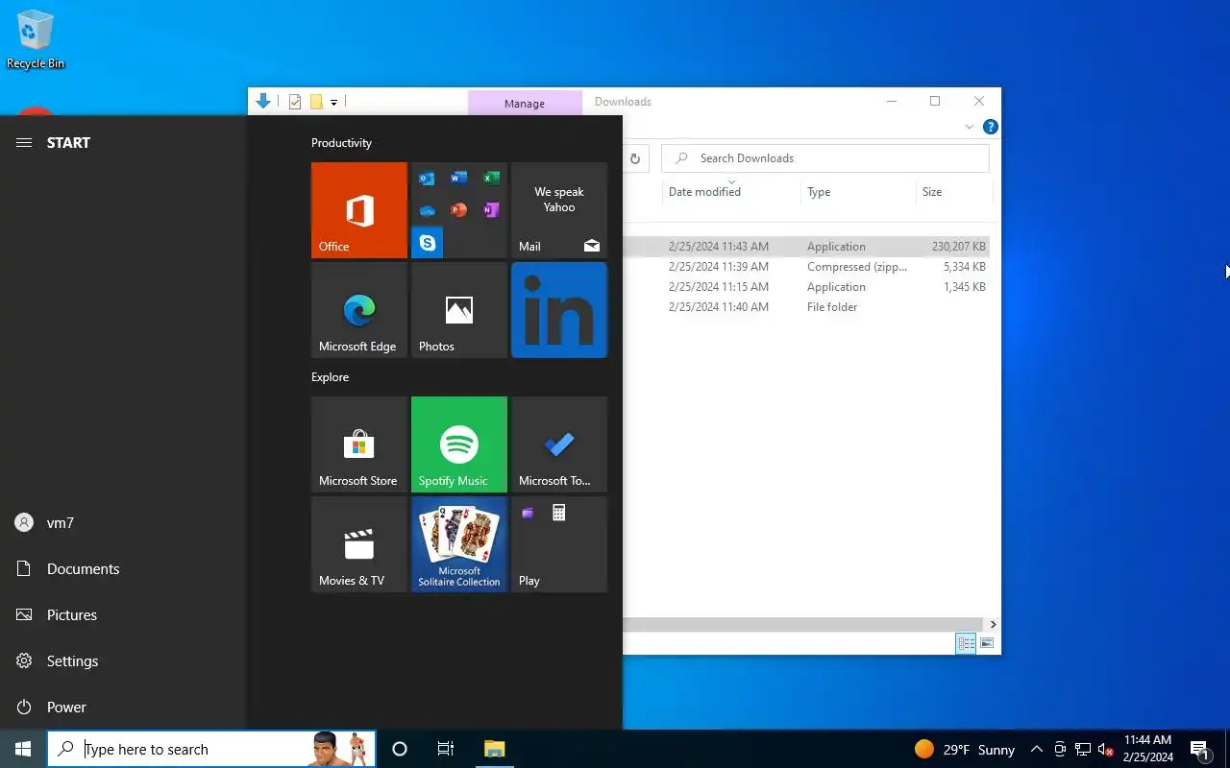Expand the ribbon chevron in Downloads window

click(x=970, y=127)
